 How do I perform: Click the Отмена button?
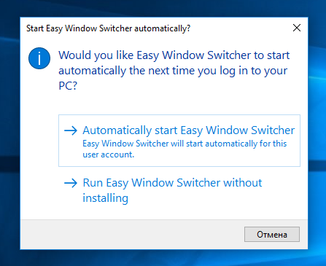pyautogui.click(x=272, y=235)
